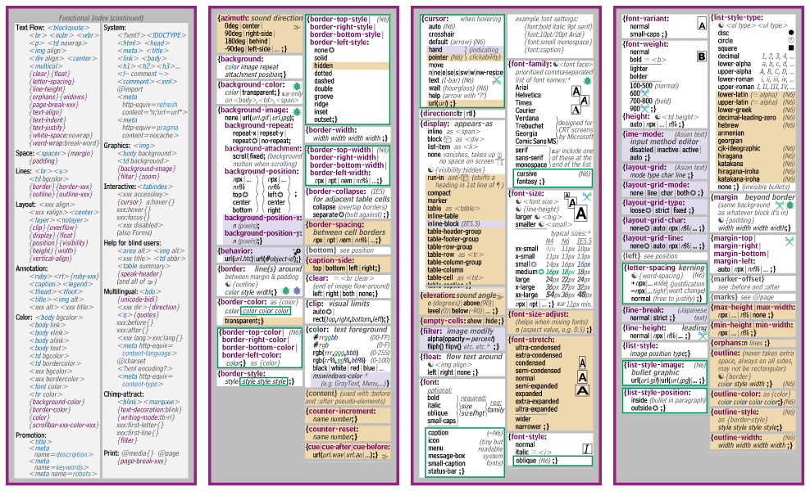The image size is (810, 491).
Task: Click the hollow circle bullet sample
Action: [x=791, y=40]
